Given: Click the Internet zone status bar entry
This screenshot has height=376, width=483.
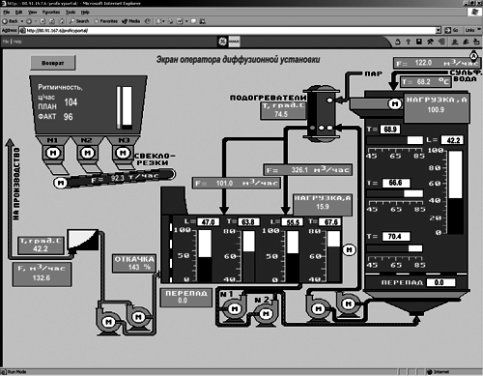Looking at the screenshot, I should click(x=438, y=372).
